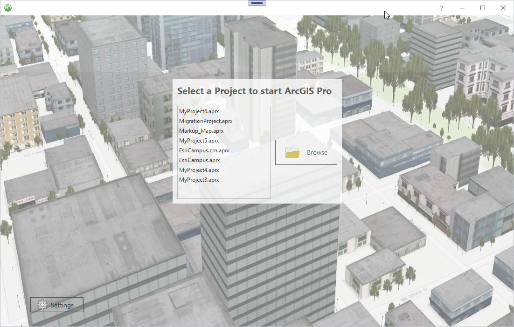Click empty space below MyProject3.aprx in list
The width and height of the screenshot is (514, 327).
(223, 191)
